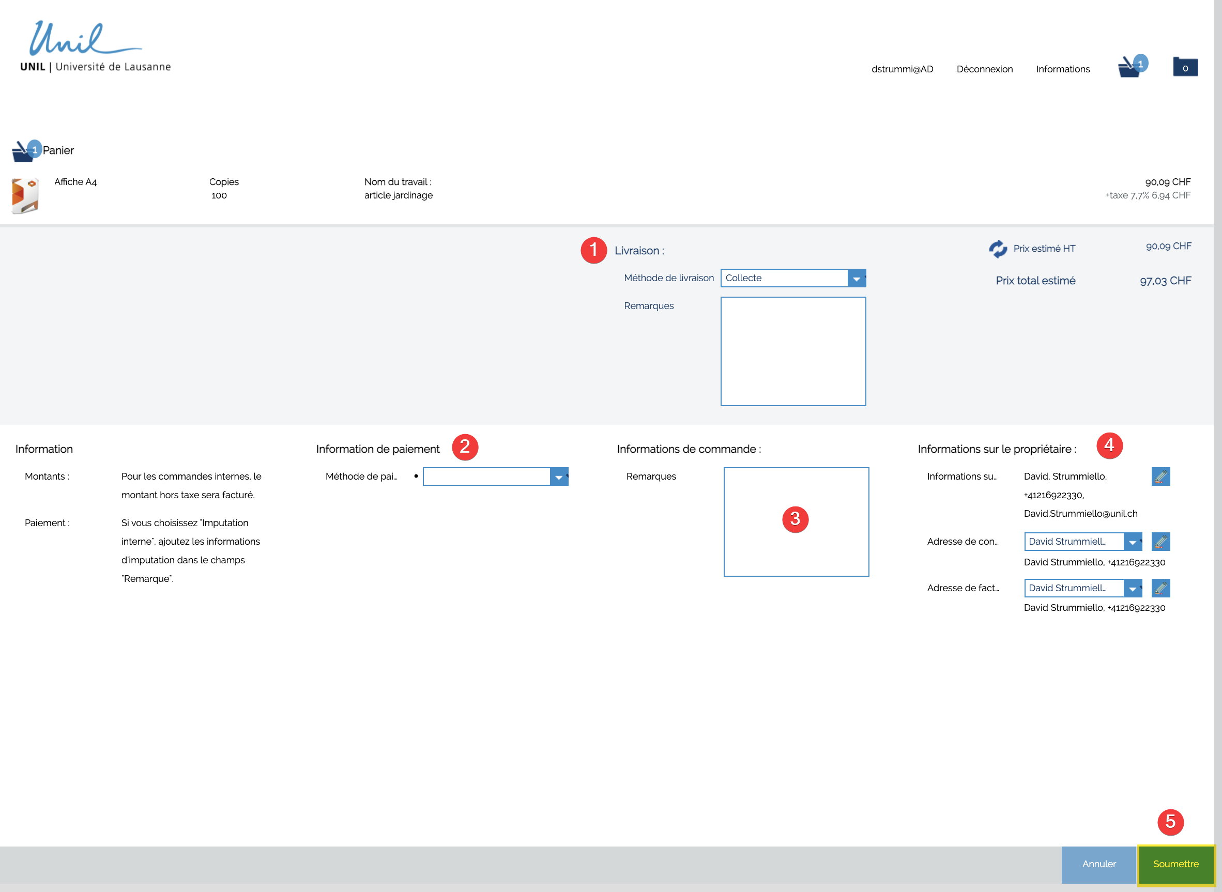This screenshot has width=1222, height=892.
Task: Click the Affiche A4 product thumbnail
Action: click(25, 195)
